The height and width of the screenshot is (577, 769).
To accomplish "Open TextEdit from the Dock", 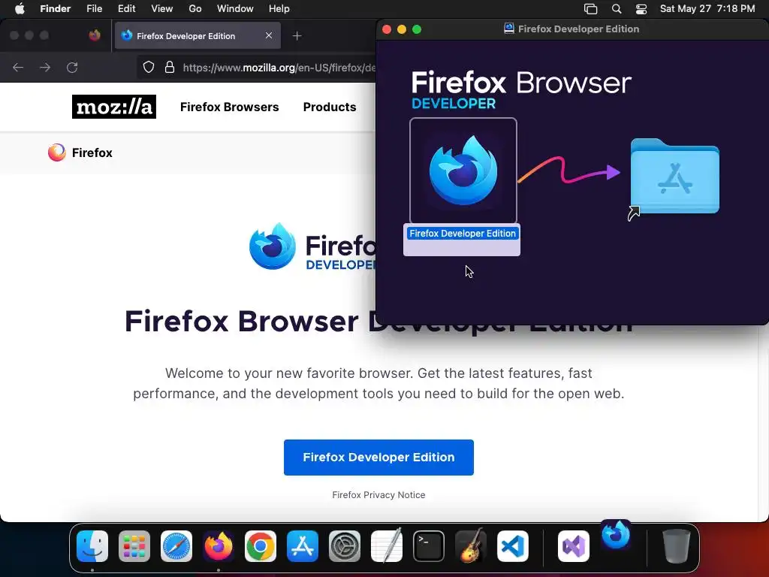I will pos(387,546).
